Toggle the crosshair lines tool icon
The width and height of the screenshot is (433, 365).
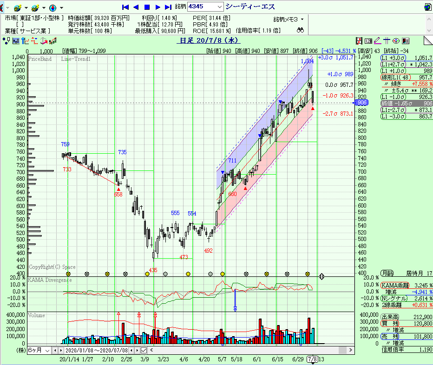click(387, 41)
